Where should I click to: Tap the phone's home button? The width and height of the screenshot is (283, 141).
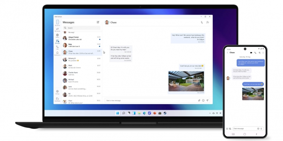pos(245,134)
